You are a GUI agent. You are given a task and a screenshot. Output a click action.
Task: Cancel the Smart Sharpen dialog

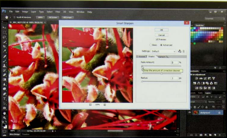(162, 35)
